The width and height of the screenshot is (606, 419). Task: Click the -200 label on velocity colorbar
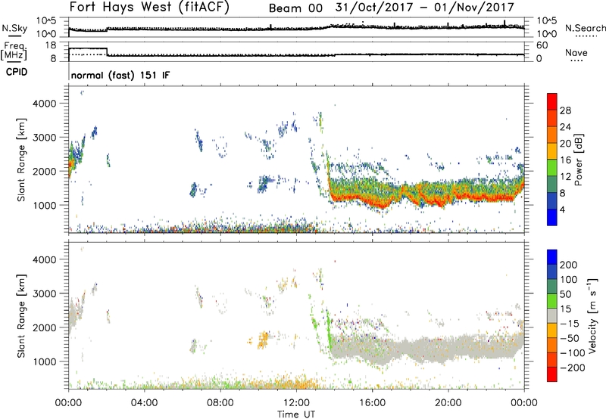(x=573, y=368)
